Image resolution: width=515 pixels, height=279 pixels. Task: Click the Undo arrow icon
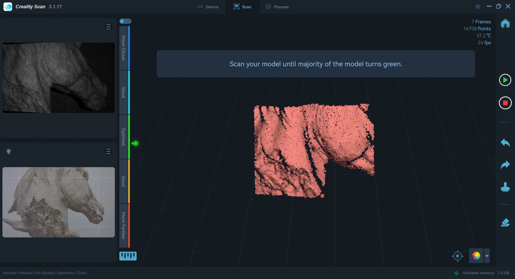point(505,143)
